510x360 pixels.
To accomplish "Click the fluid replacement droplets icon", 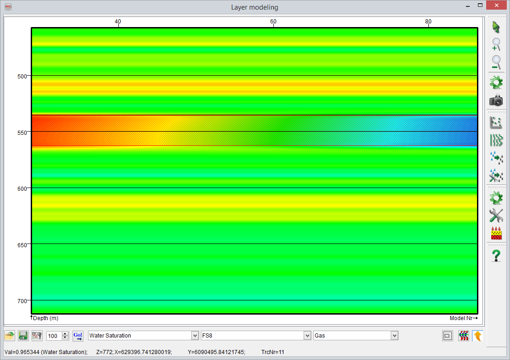I will tap(496, 157).
